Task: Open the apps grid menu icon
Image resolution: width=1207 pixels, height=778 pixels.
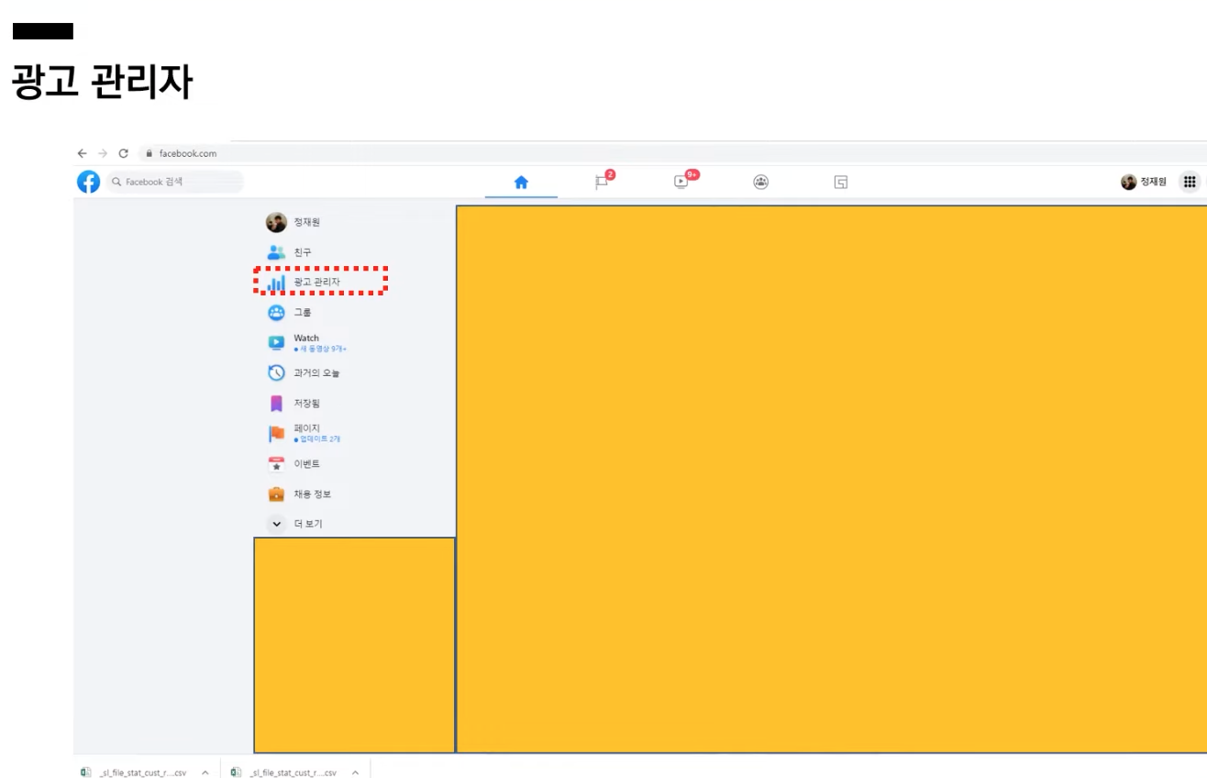Action: (1190, 182)
